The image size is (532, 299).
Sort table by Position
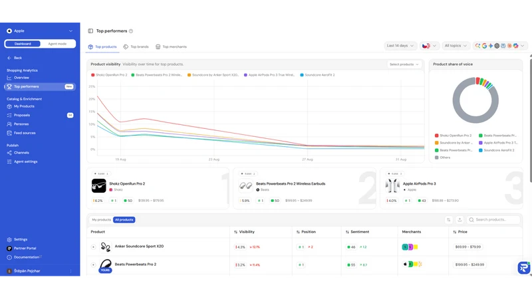point(306,232)
